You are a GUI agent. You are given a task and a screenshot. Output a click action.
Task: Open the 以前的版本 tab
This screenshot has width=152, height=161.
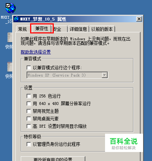click(102, 29)
